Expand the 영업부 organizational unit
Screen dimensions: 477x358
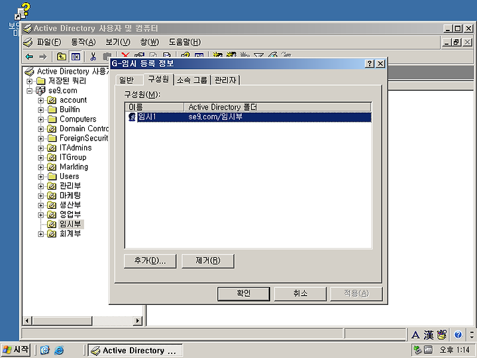pyautogui.click(x=40, y=215)
